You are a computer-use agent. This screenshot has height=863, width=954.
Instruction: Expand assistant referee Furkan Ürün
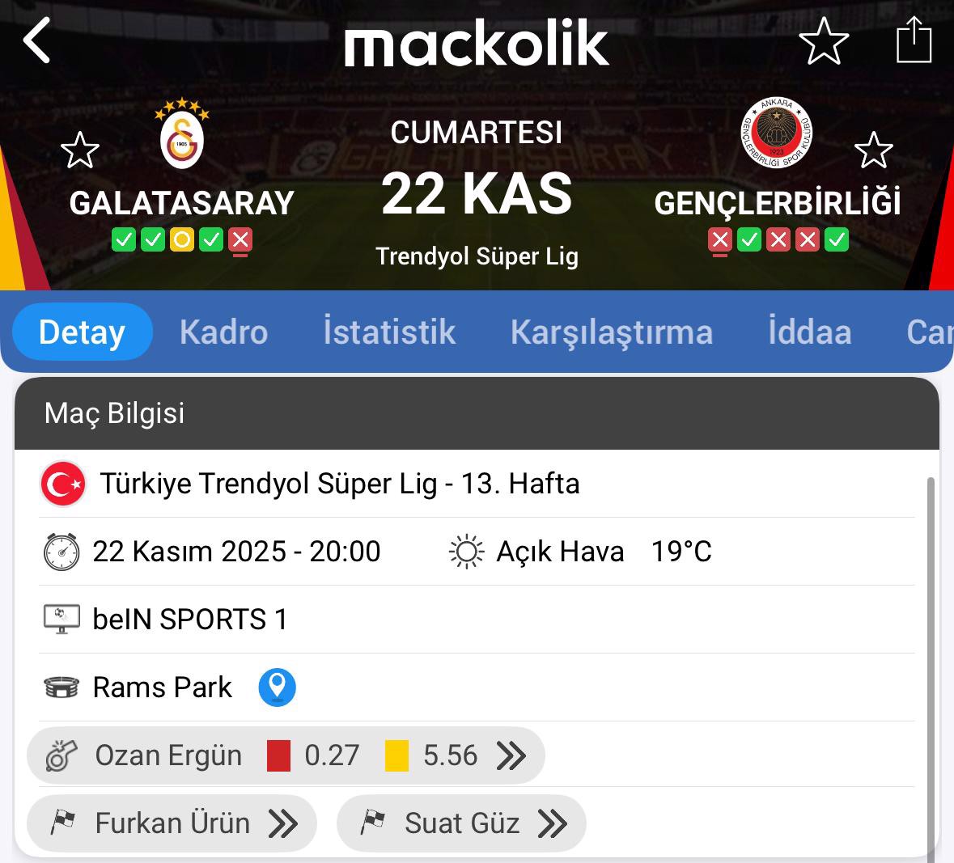pyautogui.click(x=282, y=823)
